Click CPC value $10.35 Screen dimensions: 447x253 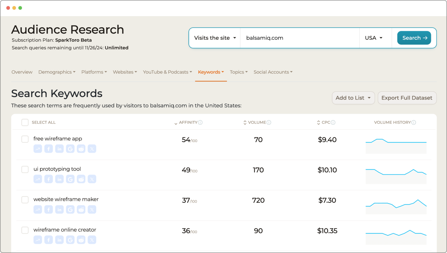[327, 231]
